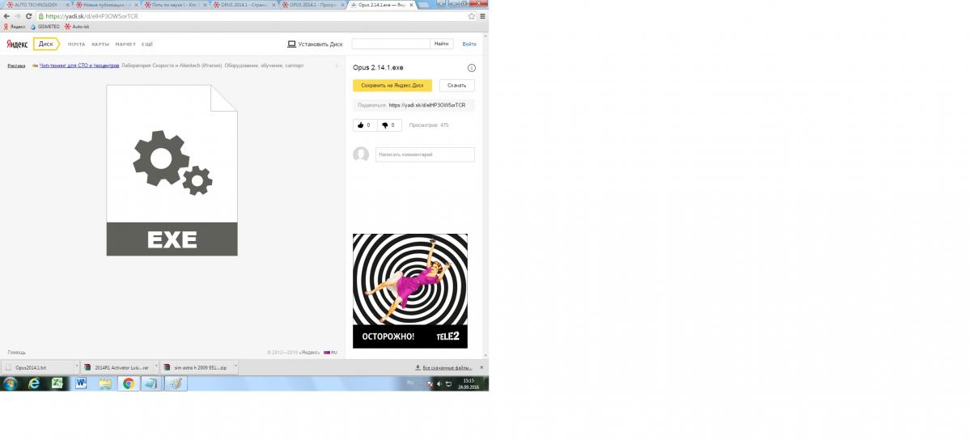Open the Windows Start orb

[x=11, y=384]
